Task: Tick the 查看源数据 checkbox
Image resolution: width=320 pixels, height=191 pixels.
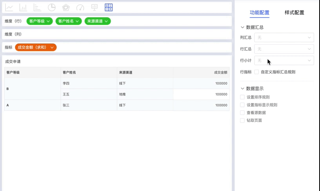Action: tap(242, 113)
